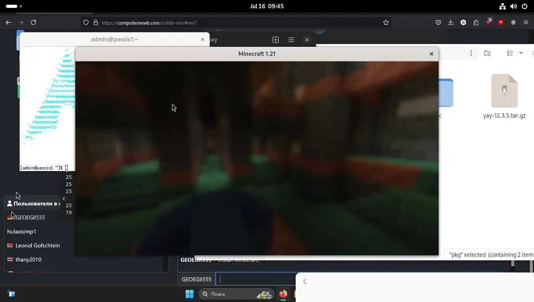Close the Minecraft 1.21 window
Screen dimensions: 534x302
(431, 54)
